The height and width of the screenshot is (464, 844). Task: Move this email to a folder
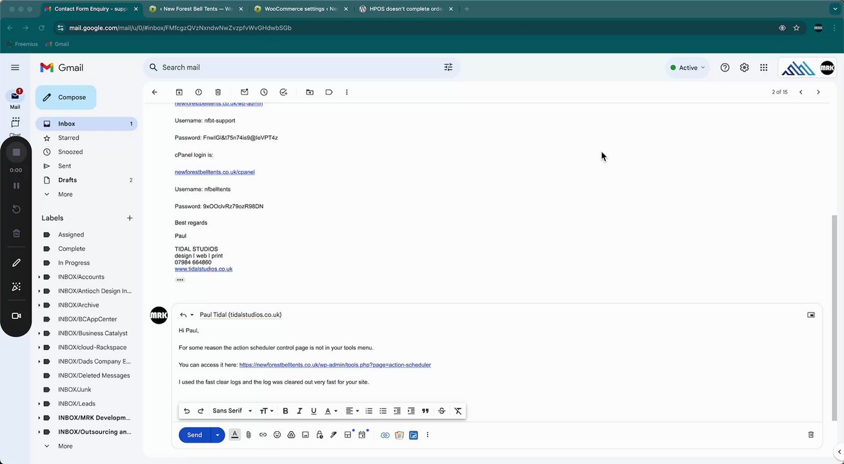coord(310,92)
